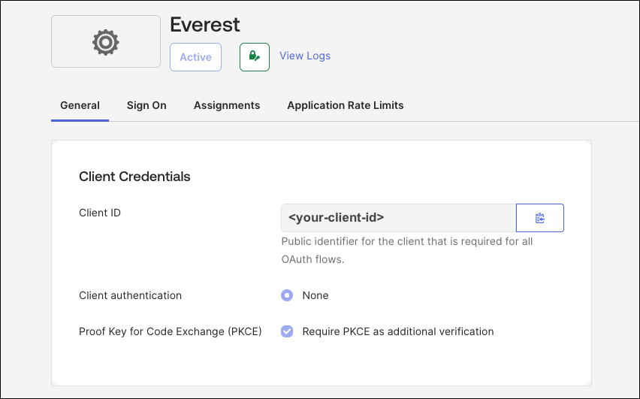This screenshot has height=399, width=640.
Task: Click the Everest application title
Action: pyautogui.click(x=205, y=24)
